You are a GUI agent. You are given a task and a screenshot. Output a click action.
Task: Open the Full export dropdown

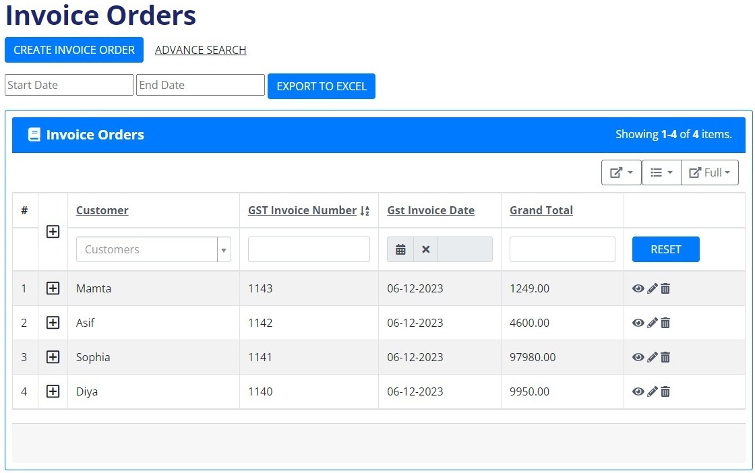pos(710,172)
